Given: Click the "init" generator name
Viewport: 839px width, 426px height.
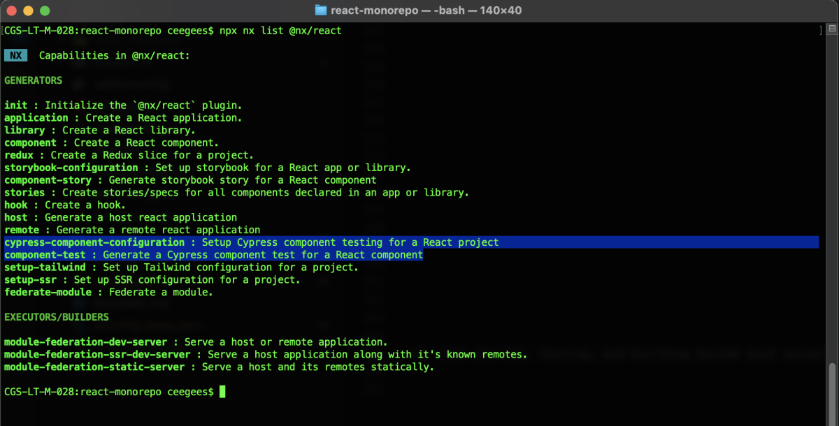Looking at the screenshot, I should coord(16,105).
